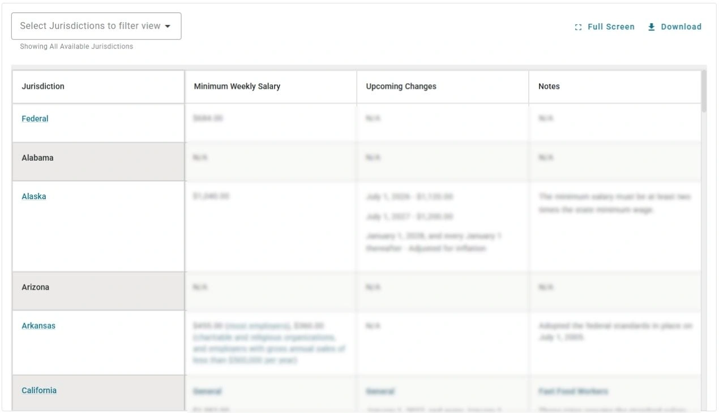Open the California jurisdiction link
This screenshot has width=719, height=413.
point(39,390)
